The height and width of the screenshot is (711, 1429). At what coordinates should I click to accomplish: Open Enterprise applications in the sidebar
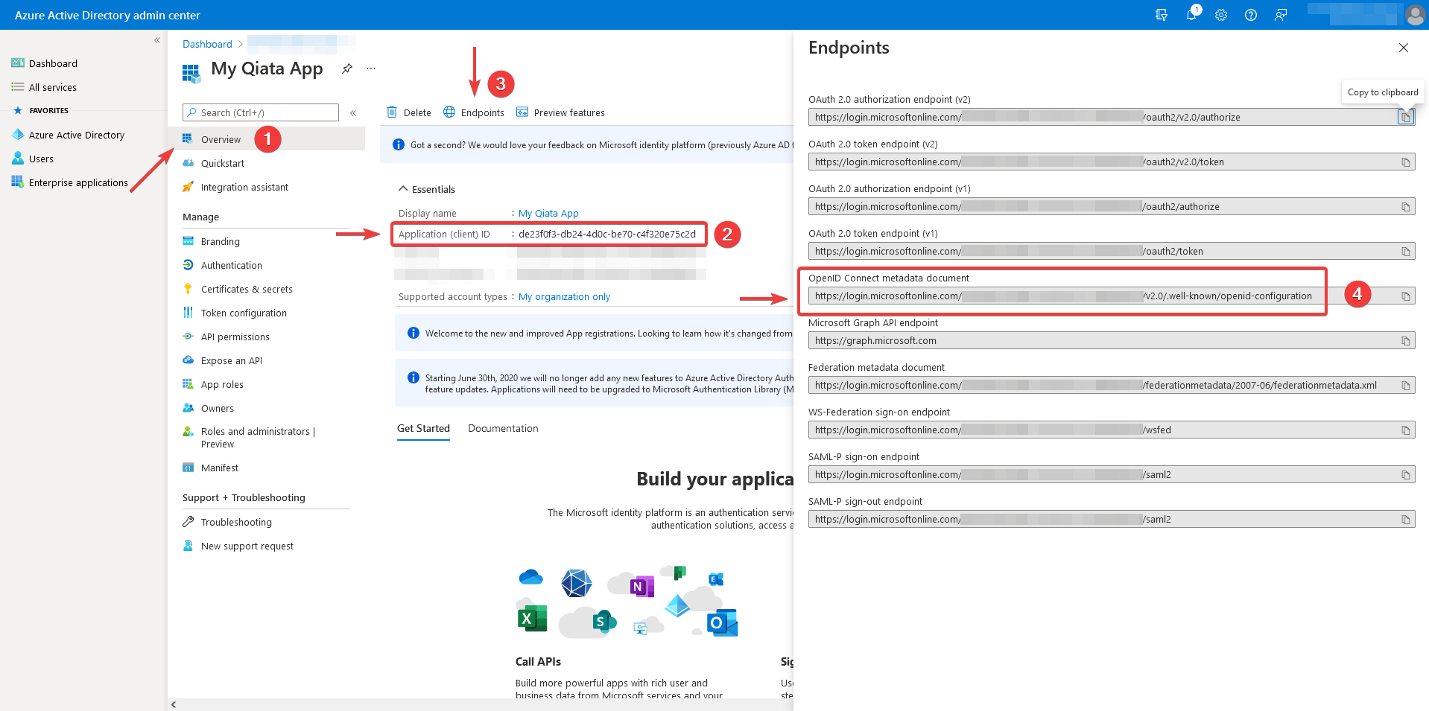click(78, 182)
